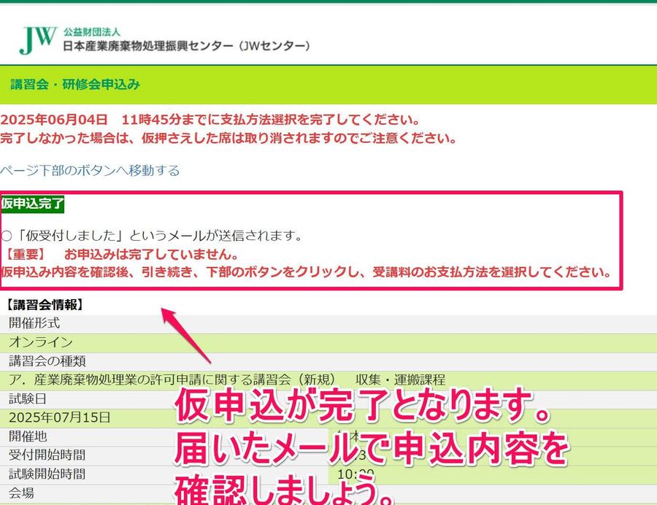
Task: Click the 日本産業廃棄物処理振興センター (JWセンター) name
Action: tap(187, 46)
